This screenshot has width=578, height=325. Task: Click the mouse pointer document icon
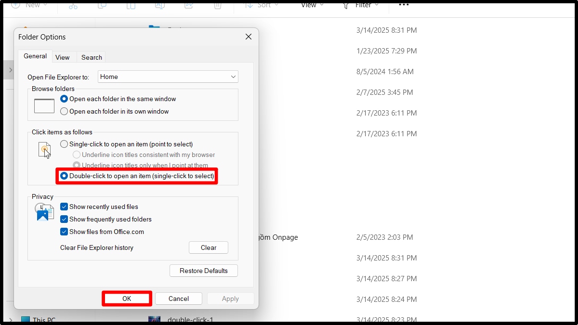pos(45,150)
